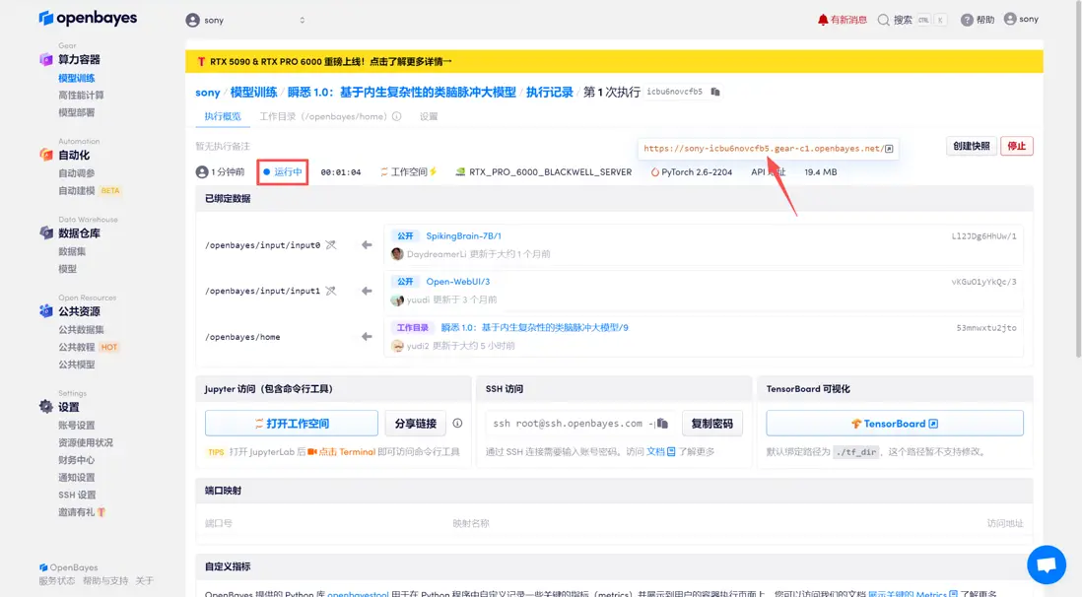The image size is (1082, 597).
Task: Open 自动建模 BETA in the sidebar
Action: [x=90, y=190]
